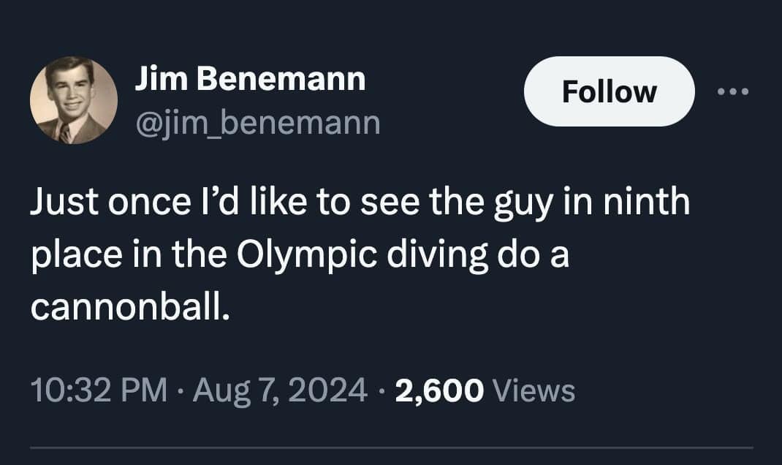Click the year 2024 in the tweet date
Viewport: 782px width, 465px height.
pos(334,390)
